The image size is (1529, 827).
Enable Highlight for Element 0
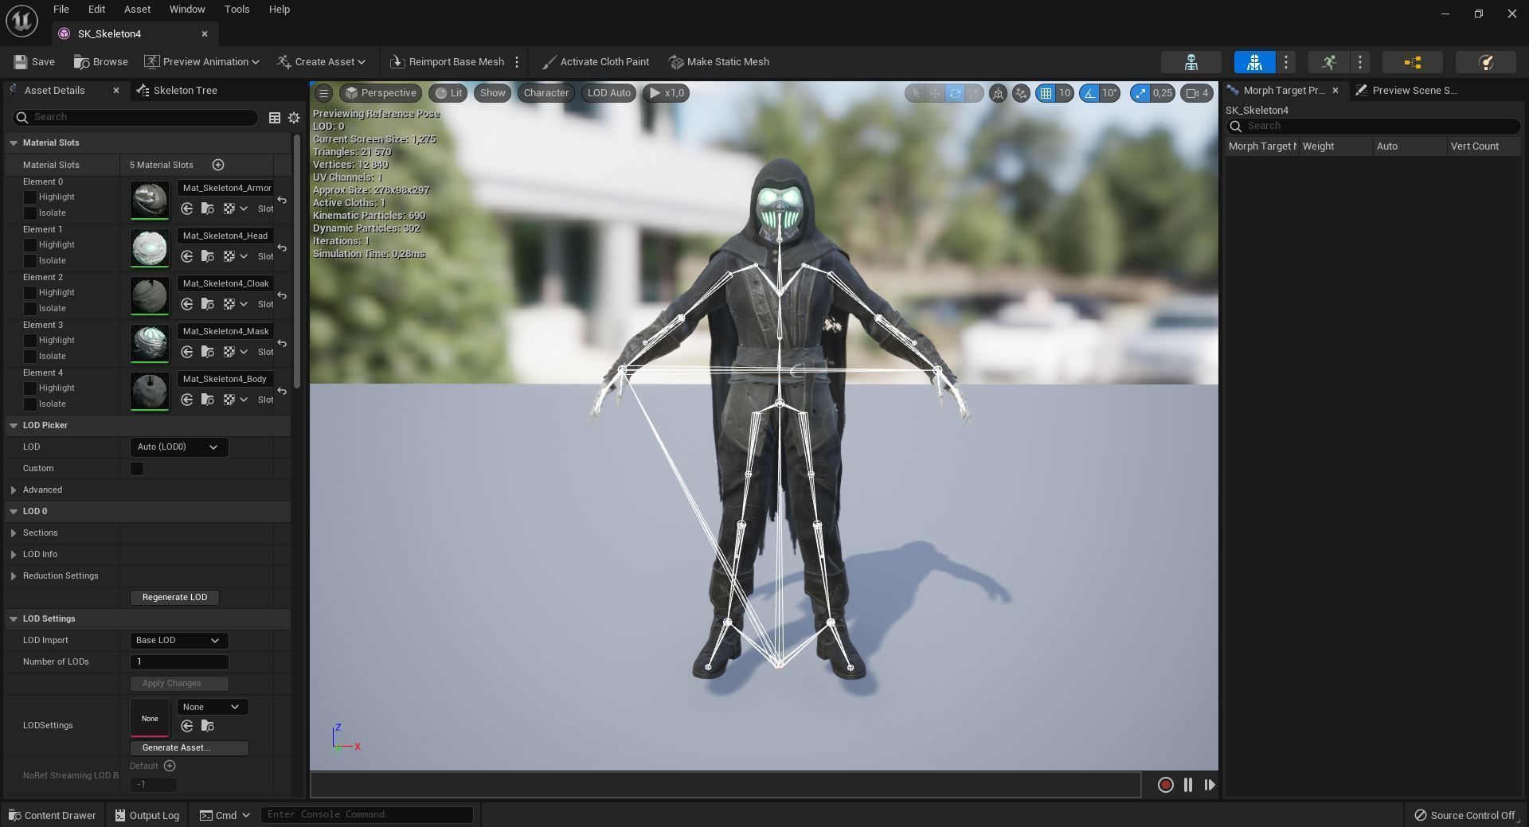[30, 197]
